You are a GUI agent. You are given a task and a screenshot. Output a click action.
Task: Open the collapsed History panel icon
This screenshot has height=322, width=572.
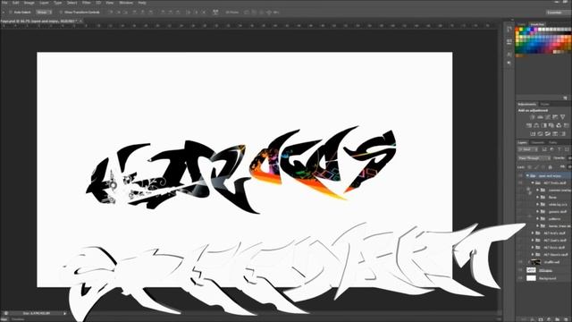509,30
